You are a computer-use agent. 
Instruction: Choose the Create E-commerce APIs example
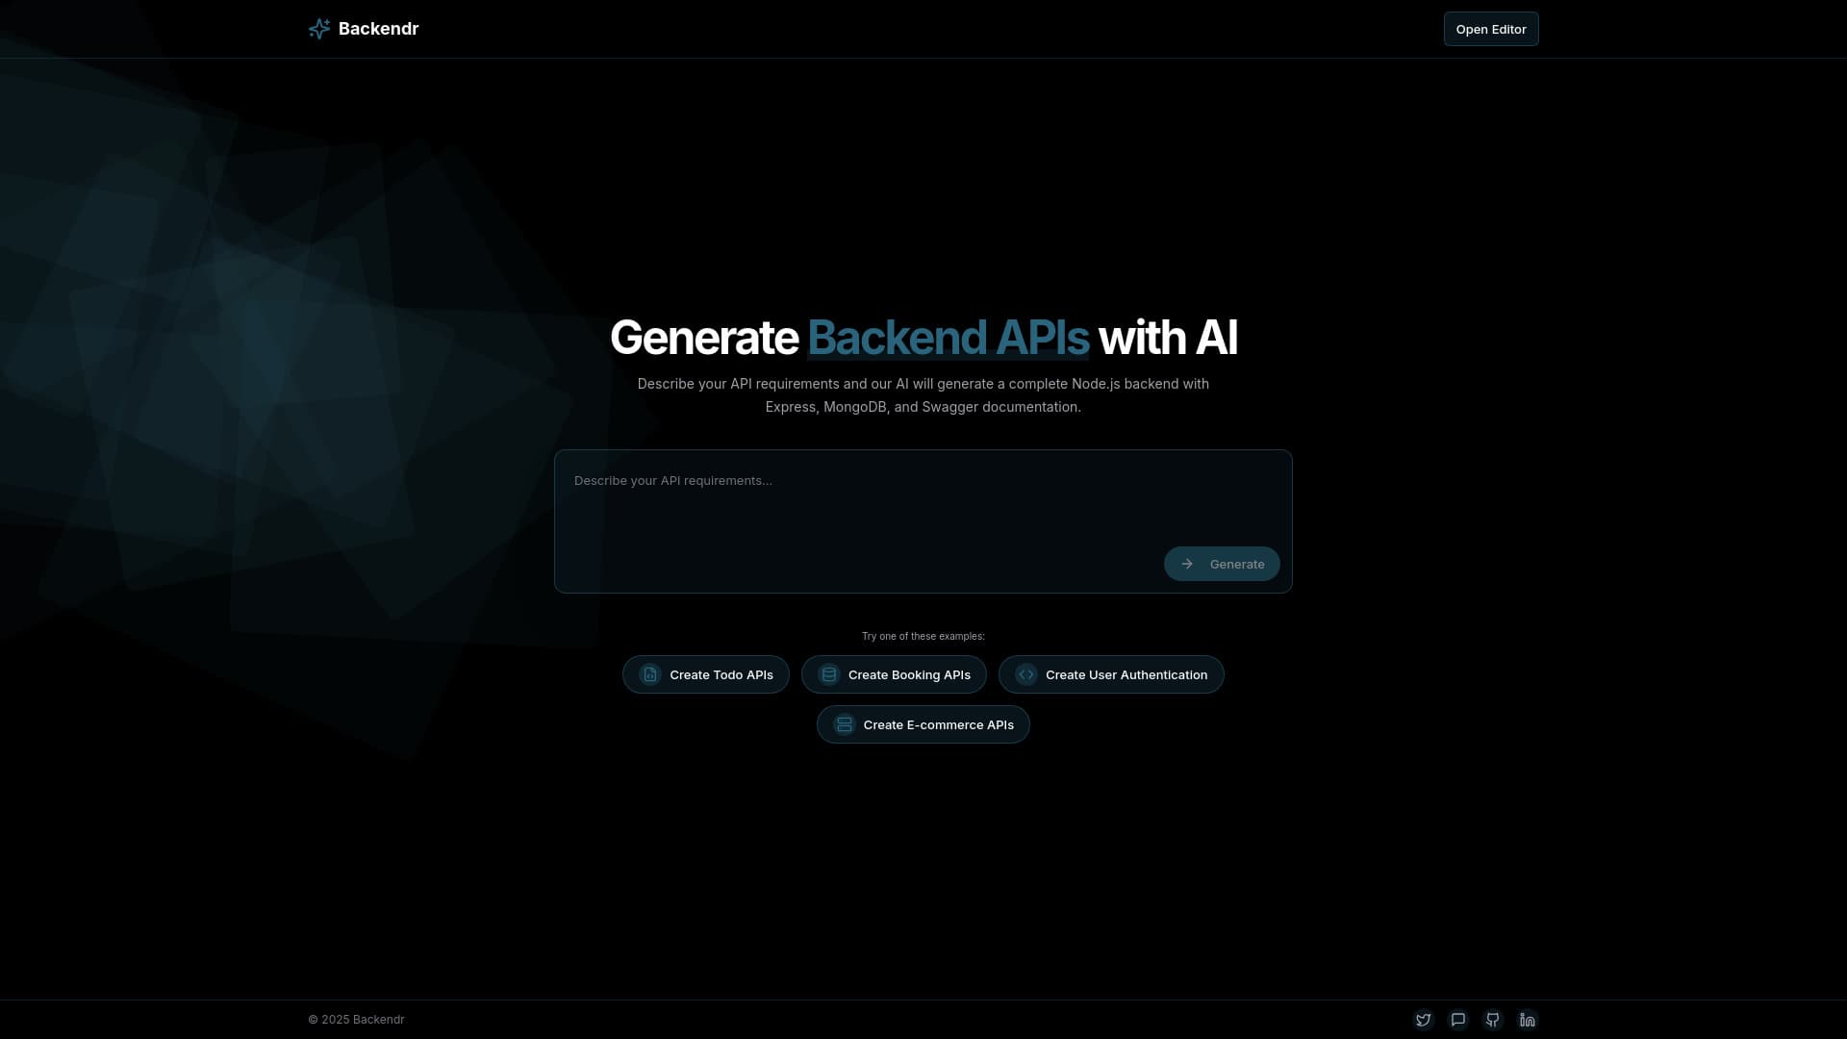923,724
